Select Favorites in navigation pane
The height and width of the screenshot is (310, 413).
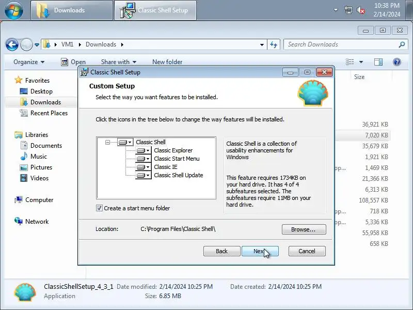pos(37,81)
